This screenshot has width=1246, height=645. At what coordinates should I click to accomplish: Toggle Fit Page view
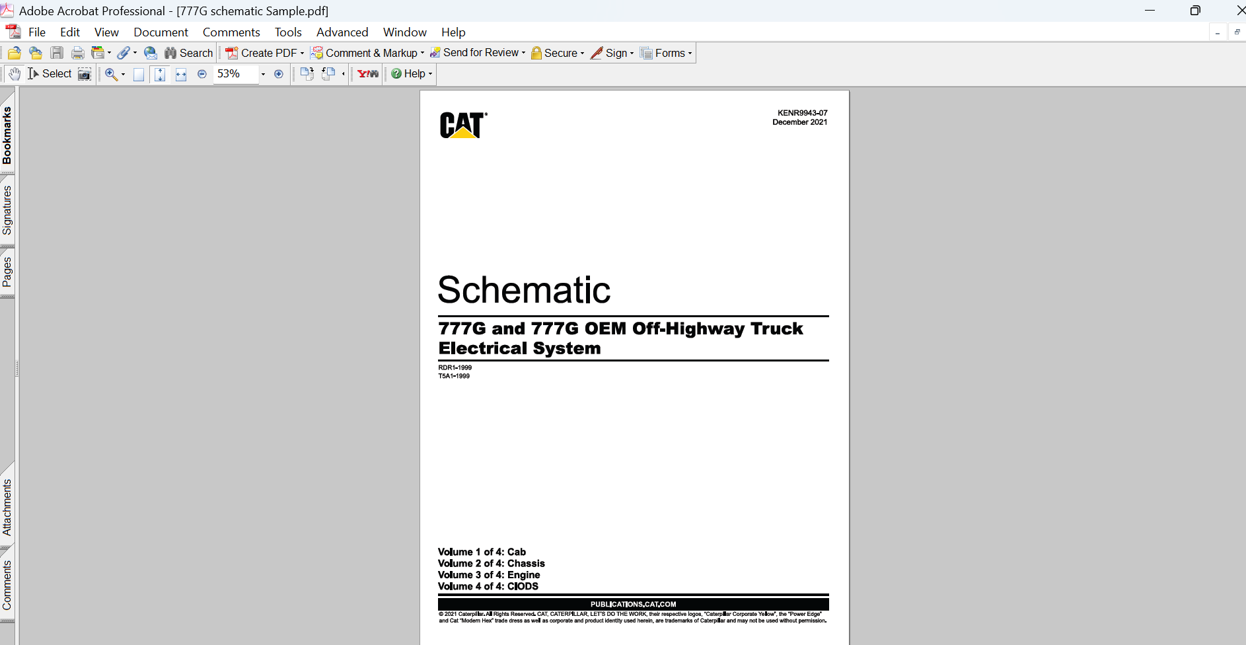pyautogui.click(x=160, y=74)
